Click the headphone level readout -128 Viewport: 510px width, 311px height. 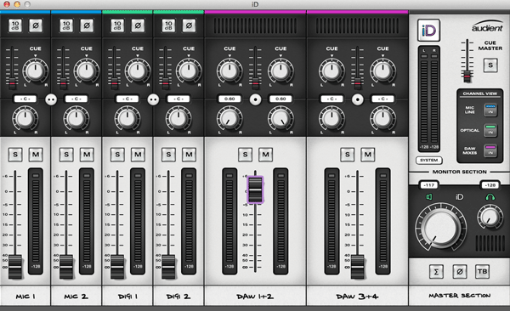coord(490,185)
